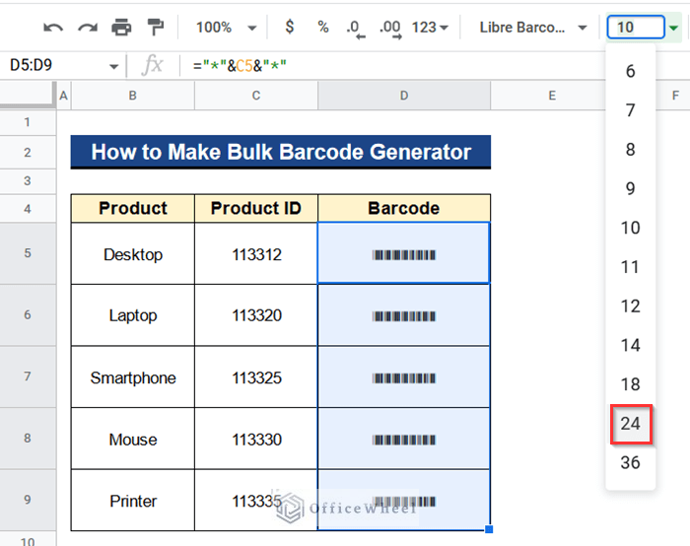Open the D5:D9 name box dropdown

(114, 66)
